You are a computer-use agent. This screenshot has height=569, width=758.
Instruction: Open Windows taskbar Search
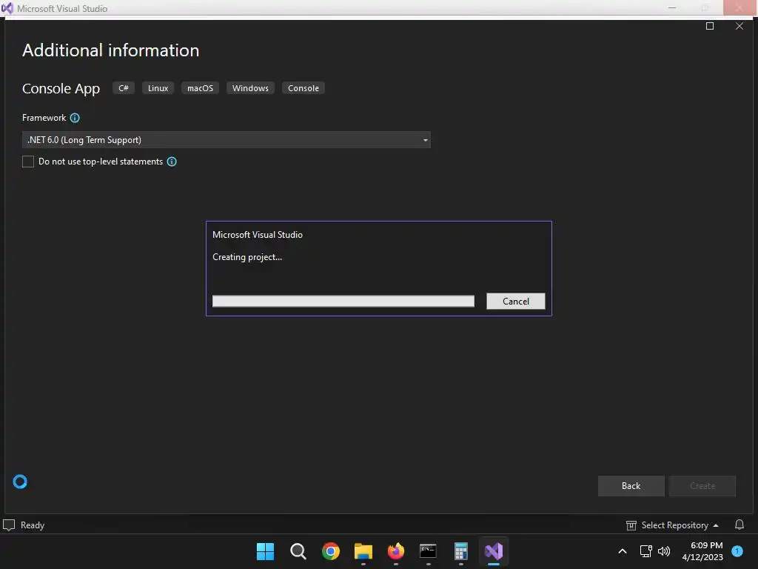click(298, 551)
